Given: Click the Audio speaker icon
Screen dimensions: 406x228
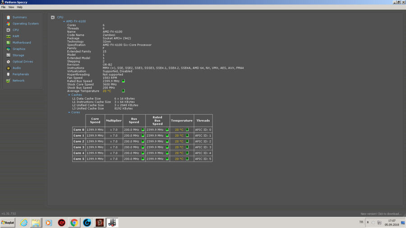Looking at the screenshot, I should point(8,68).
